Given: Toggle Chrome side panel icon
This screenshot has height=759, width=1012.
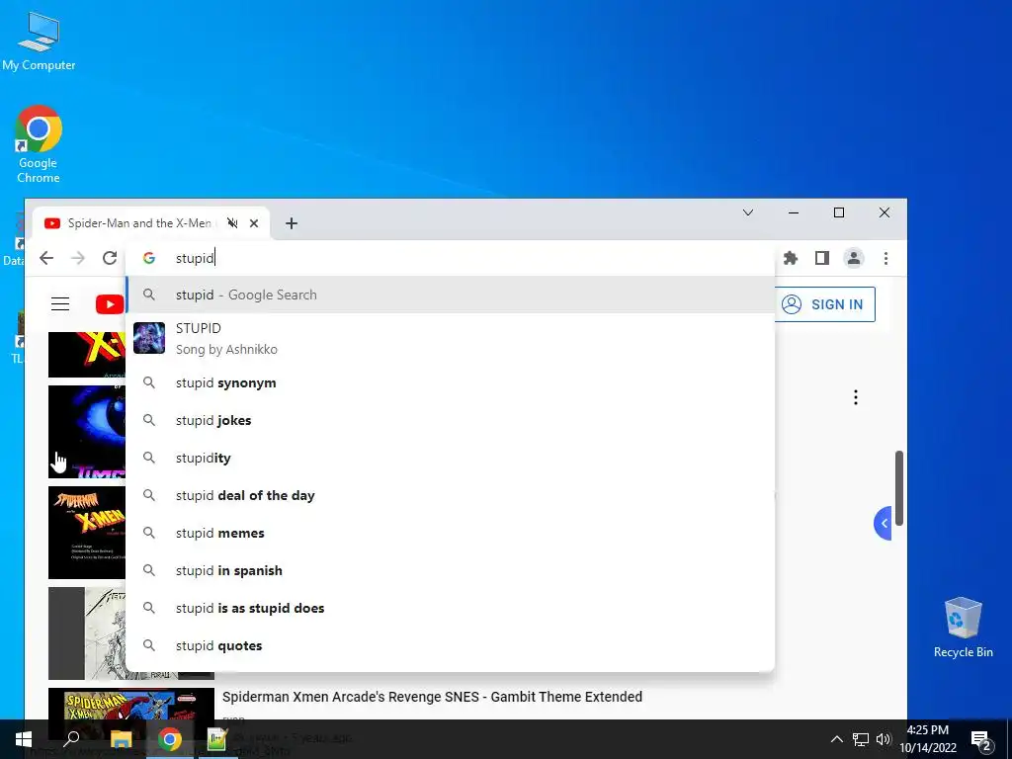Looking at the screenshot, I should click(x=821, y=258).
